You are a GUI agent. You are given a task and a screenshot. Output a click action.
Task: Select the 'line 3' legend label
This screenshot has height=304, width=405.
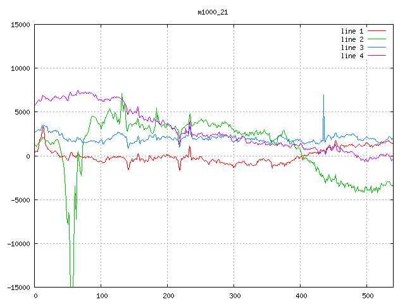tap(352, 47)
